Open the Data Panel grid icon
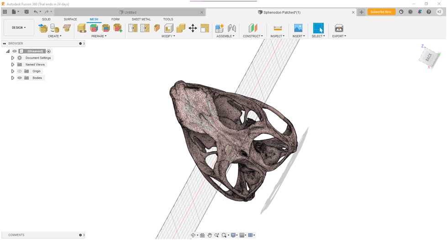Viewport: 447px width, 240px height. pyautogui.click(x=5, y=12)
